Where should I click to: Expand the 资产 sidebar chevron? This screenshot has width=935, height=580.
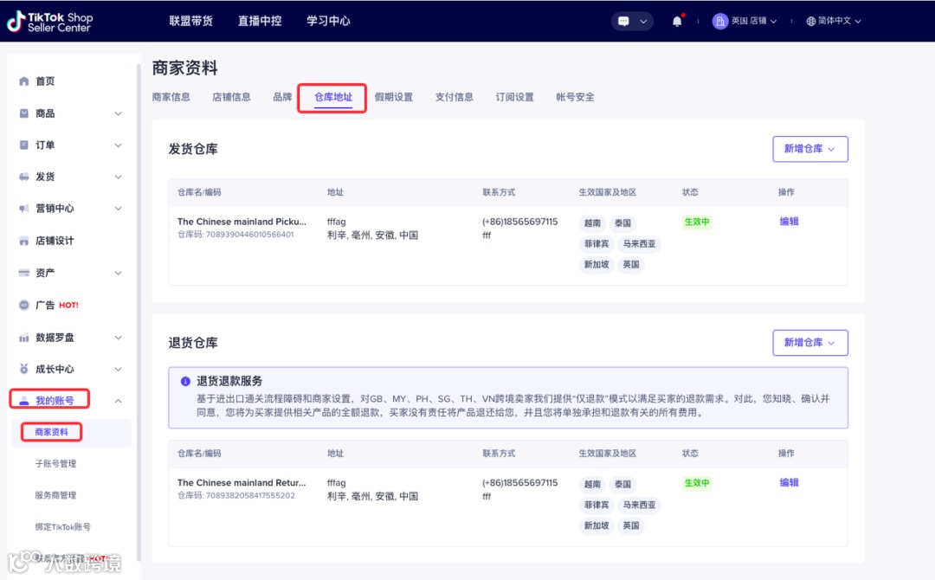pyautogui.click(x=118, y=273)
